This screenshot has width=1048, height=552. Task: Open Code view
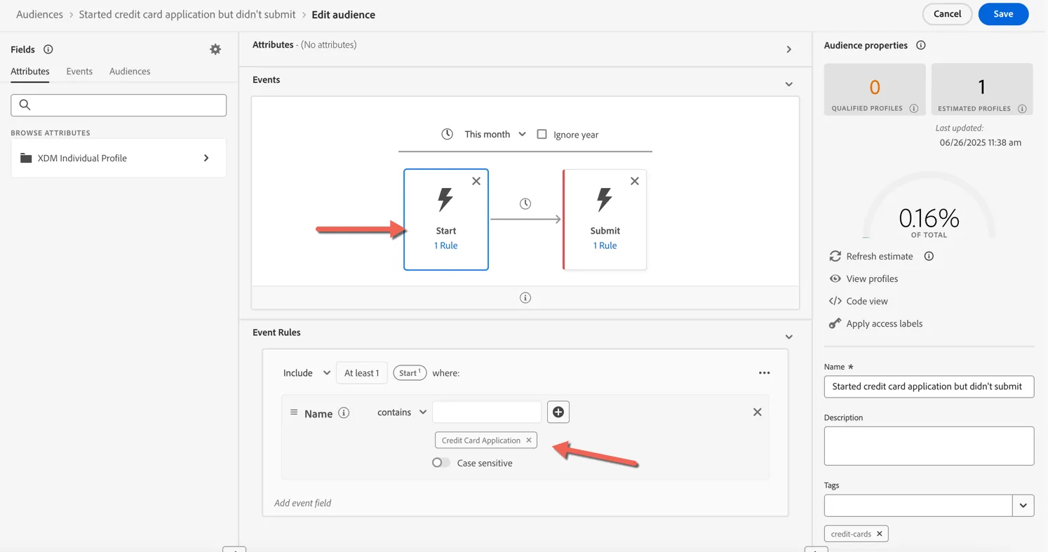[866, 301]
